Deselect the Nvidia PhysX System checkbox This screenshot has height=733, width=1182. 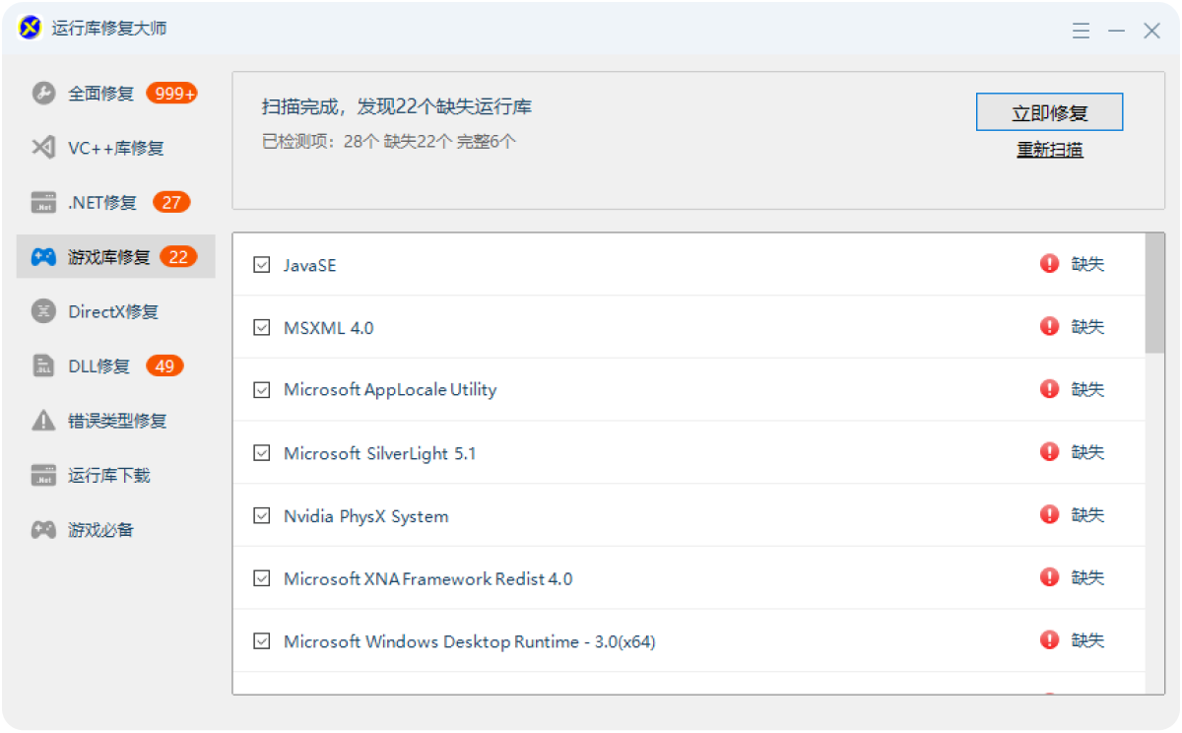(x=262, y=515)
